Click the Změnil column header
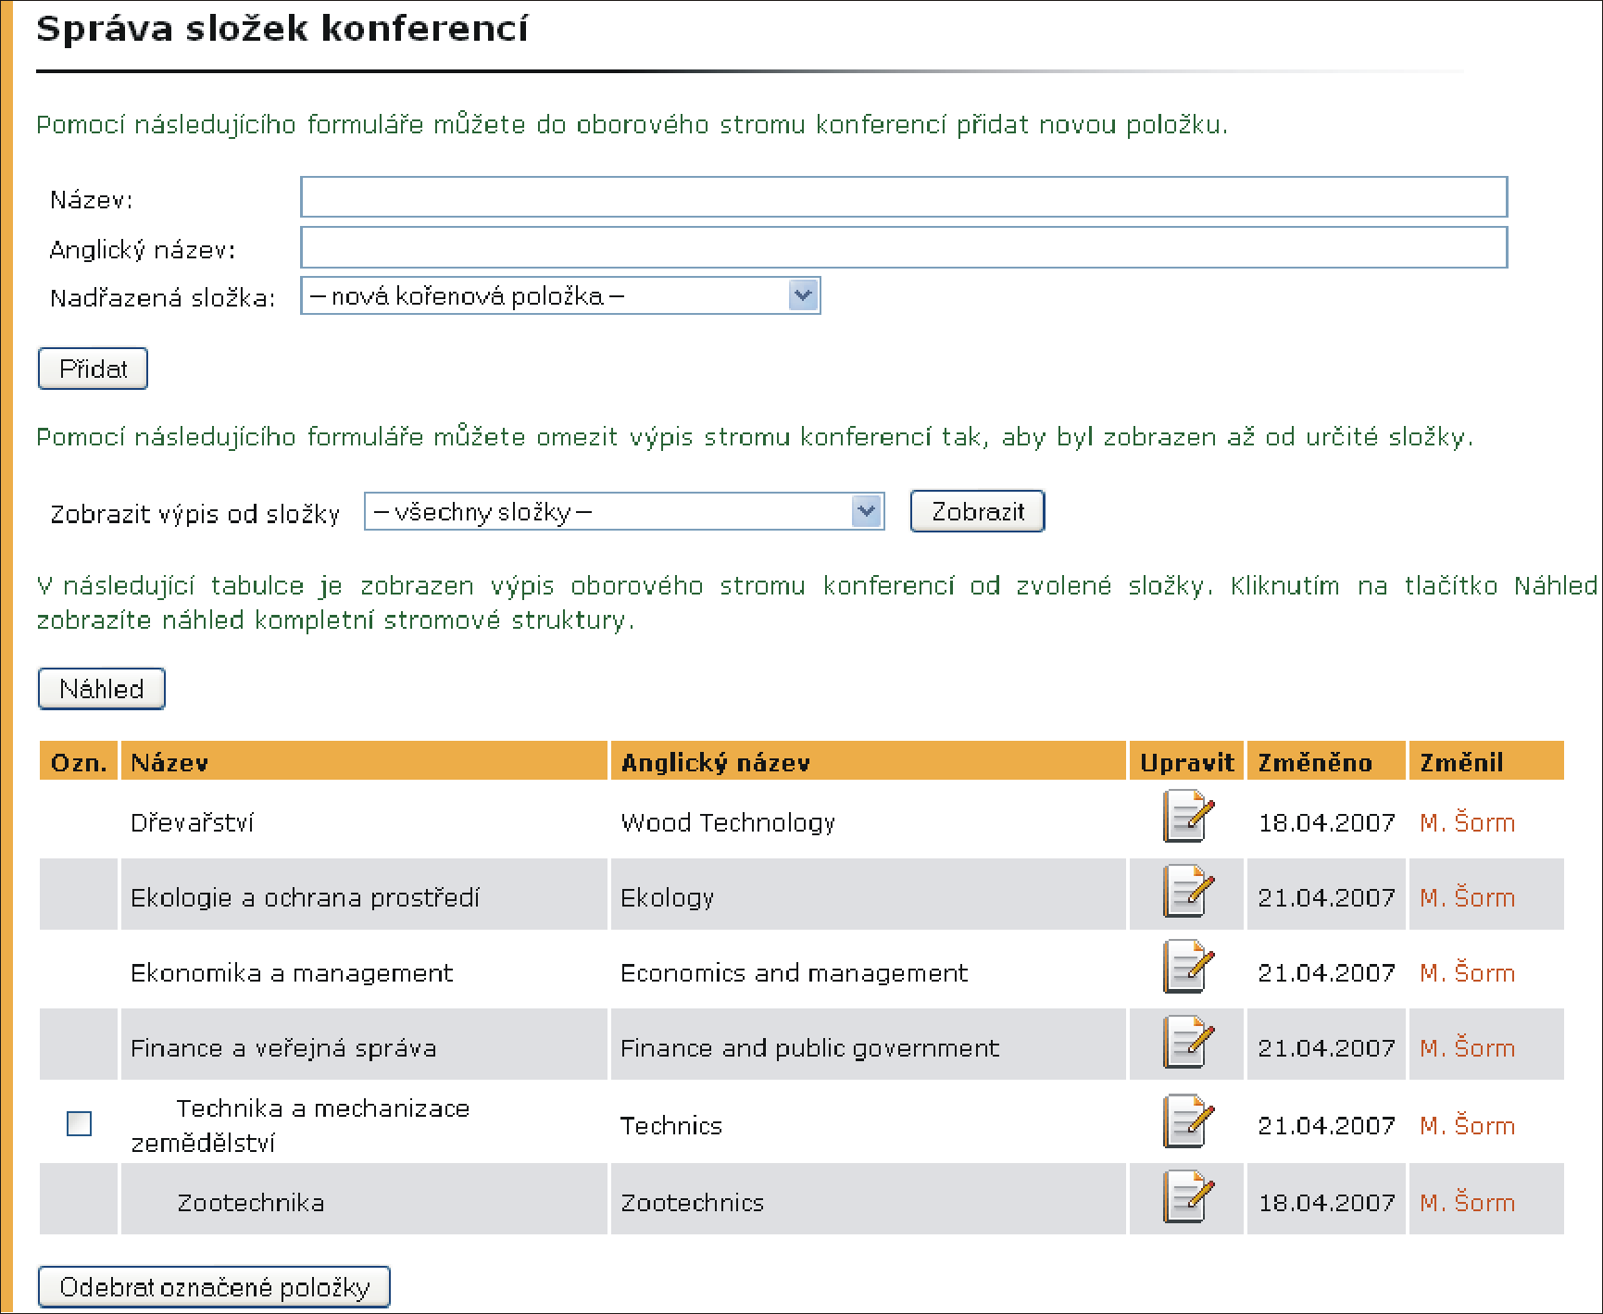Image resolution: width=1603 pixels, height=1314 pixels. pyautogui.click(x=1486, y=762)
